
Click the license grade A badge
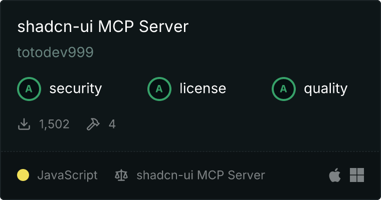[159, 89]
